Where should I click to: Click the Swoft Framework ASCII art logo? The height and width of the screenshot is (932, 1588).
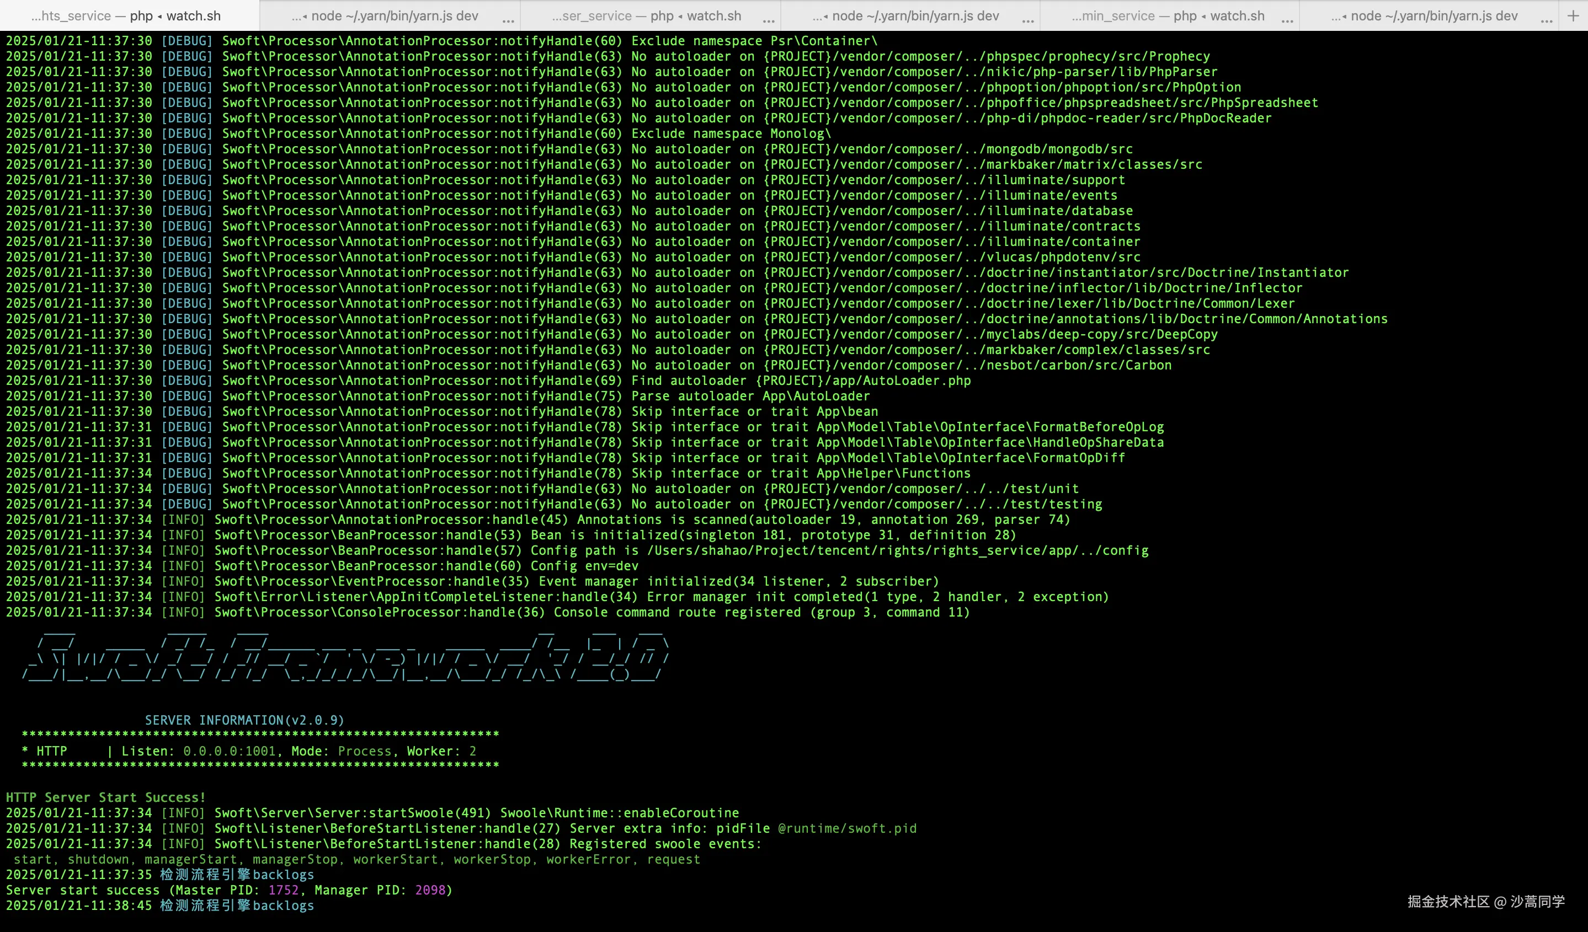[x=345, y=658]
